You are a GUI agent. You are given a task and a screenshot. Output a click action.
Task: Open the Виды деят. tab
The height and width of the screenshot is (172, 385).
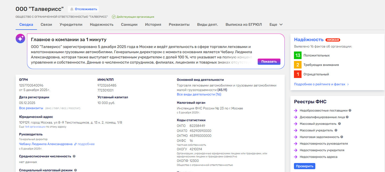[x=208, y=25]
